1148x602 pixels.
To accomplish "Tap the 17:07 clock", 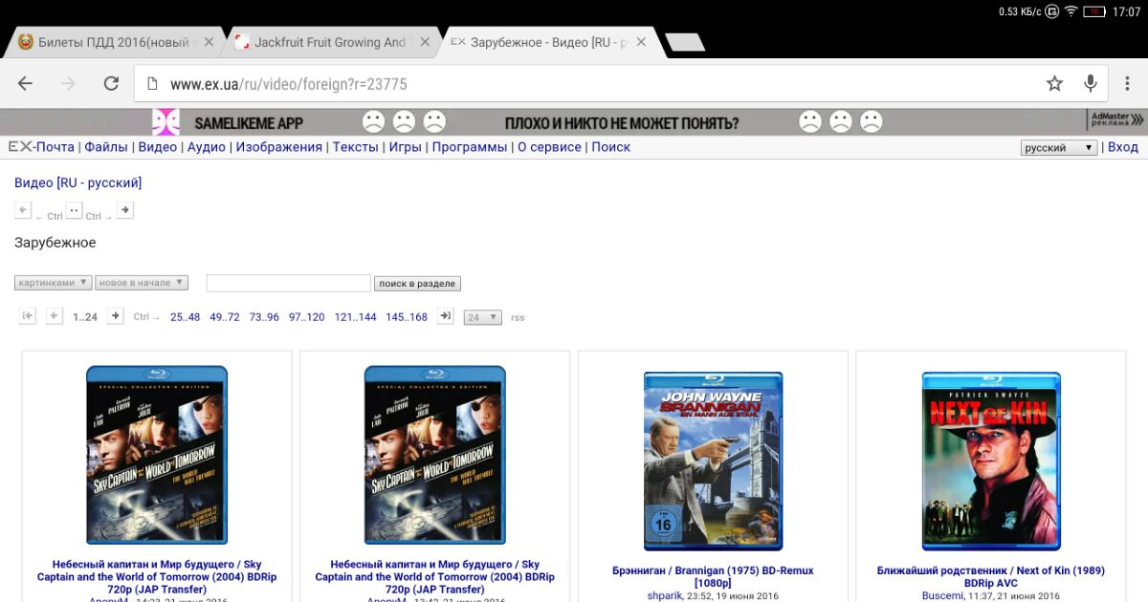I will point(1127,11).
